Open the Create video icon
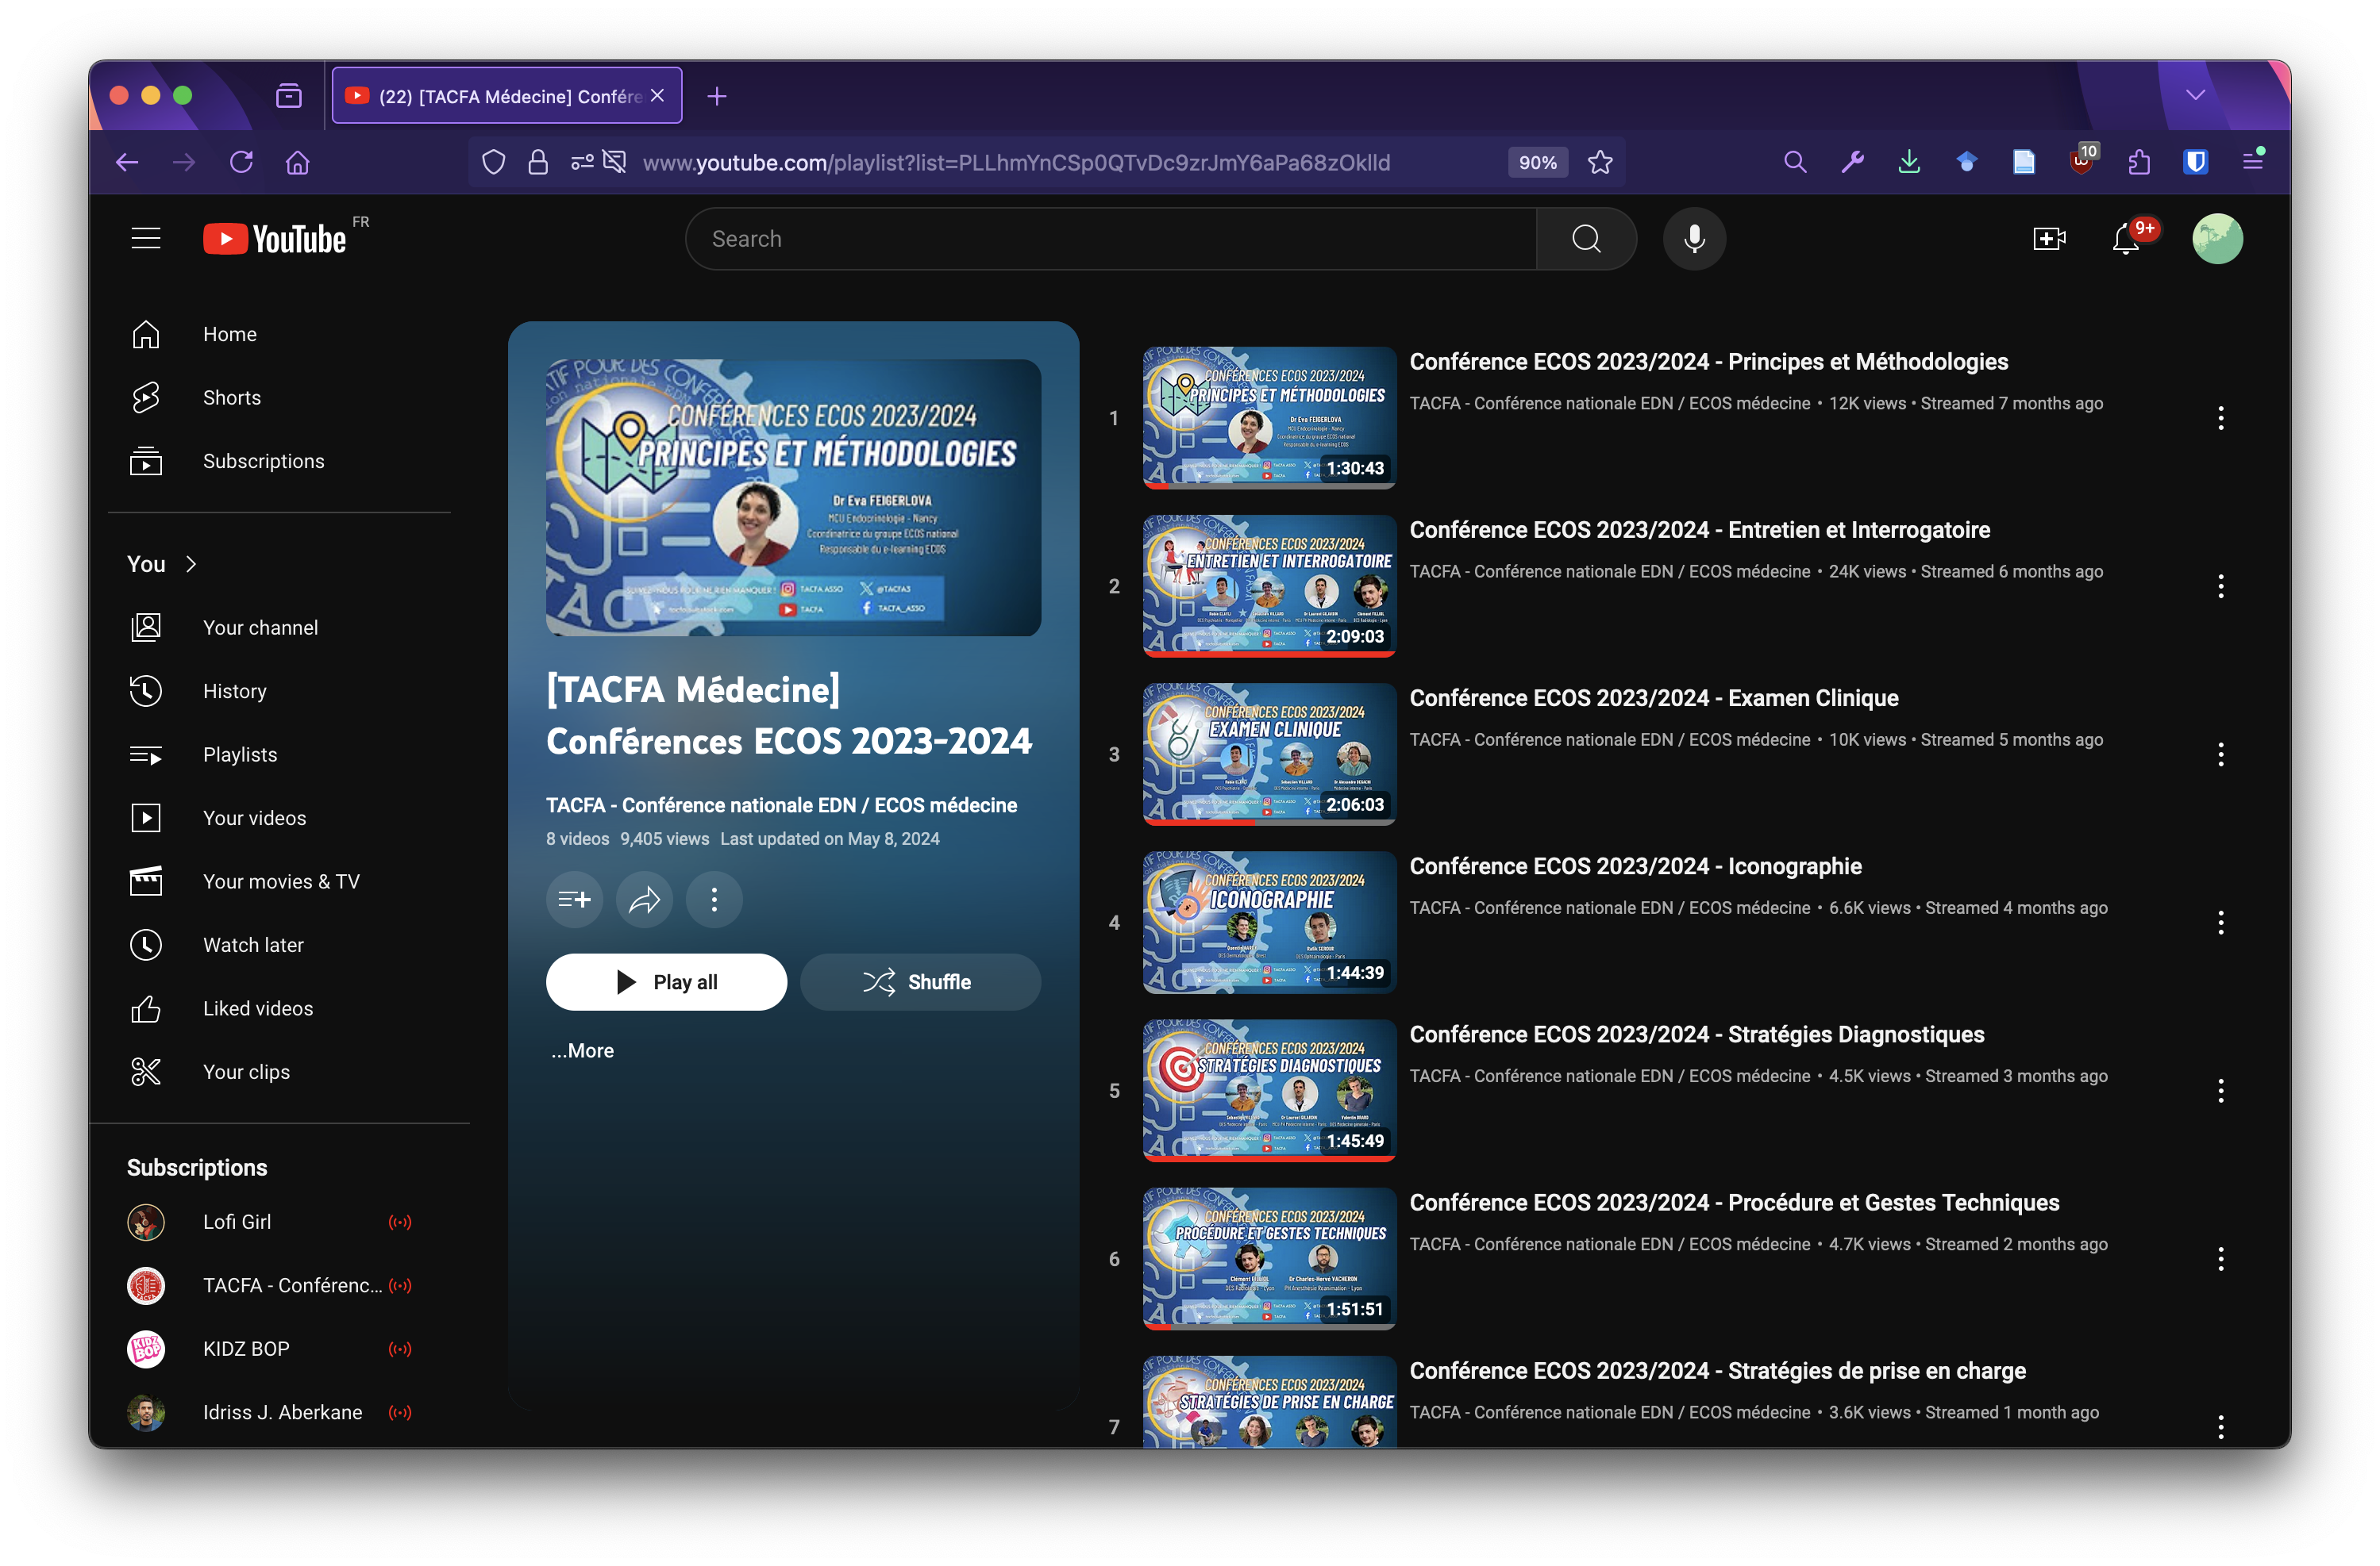 [x=2049, y=239]
